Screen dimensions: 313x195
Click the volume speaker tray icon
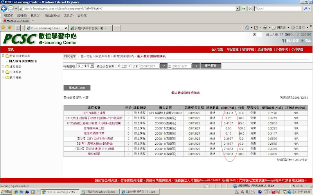294,192
